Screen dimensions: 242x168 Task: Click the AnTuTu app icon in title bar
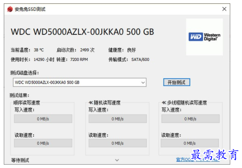[x=10, y=9]
